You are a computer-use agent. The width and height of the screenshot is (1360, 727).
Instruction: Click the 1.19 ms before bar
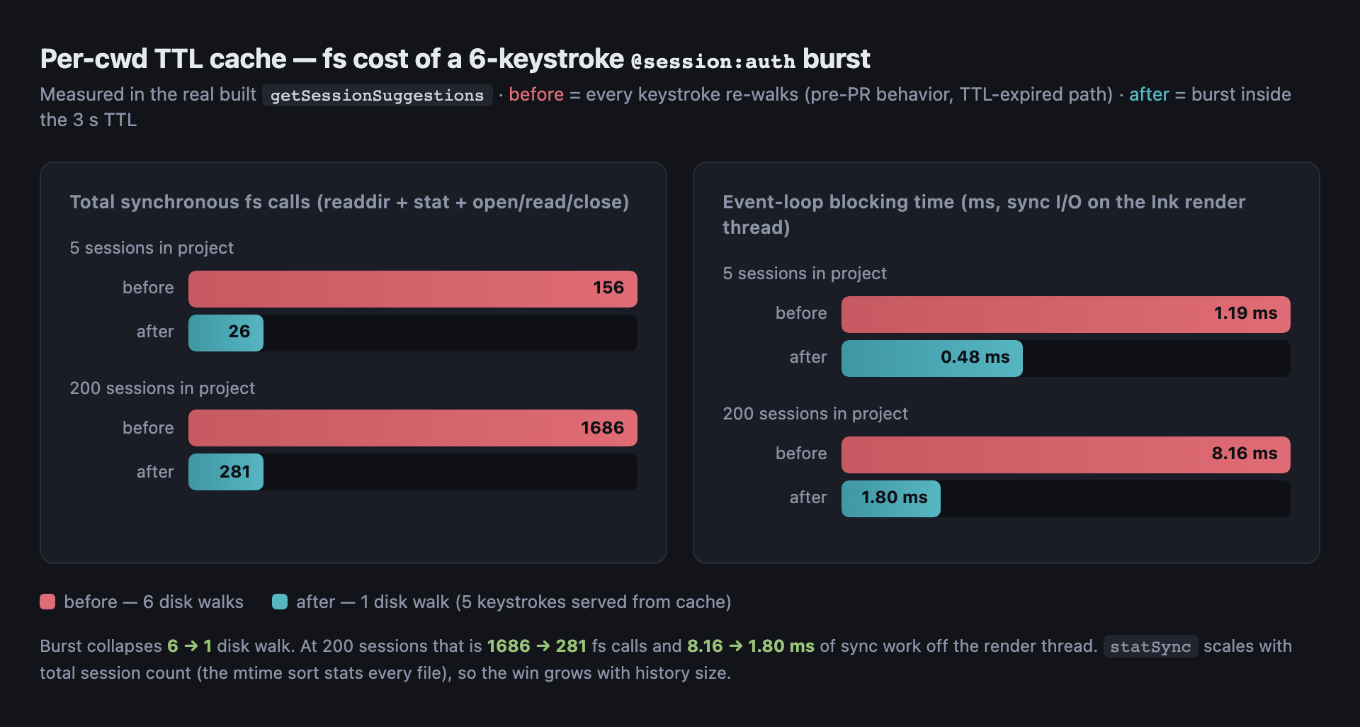(1066, 314)
